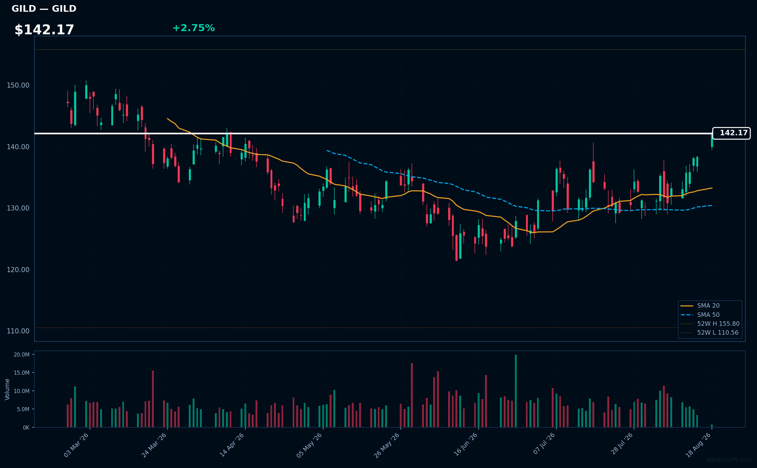Click the 26 May '26 date label
Screen dimensions: 757x468
(x=386, y=445)
